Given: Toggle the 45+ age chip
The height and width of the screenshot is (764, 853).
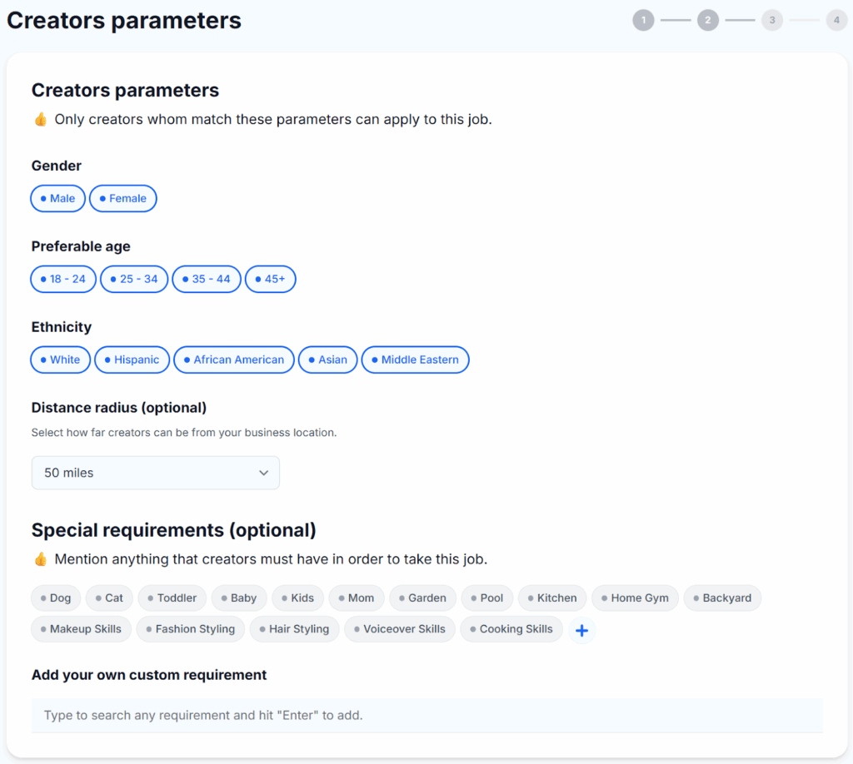Looking at the screenshot, I should coord(271,280).
